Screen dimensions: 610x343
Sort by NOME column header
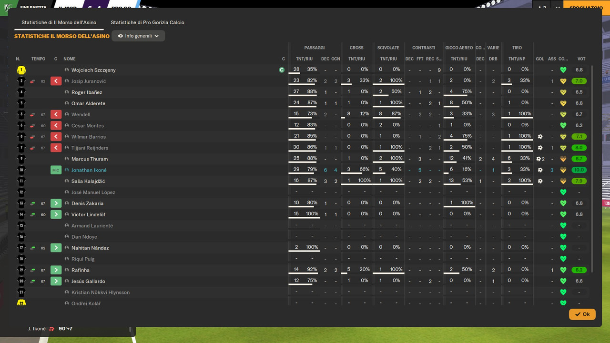[70, 59]
